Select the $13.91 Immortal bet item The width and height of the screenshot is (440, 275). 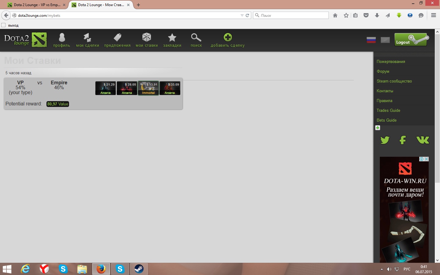[148, 88]
